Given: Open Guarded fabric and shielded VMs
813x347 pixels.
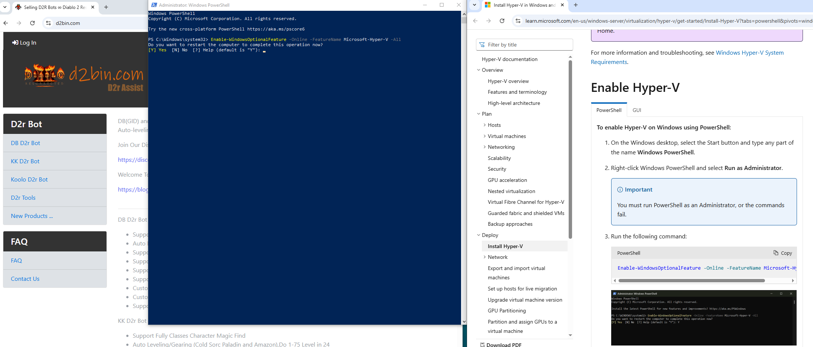Looking at the screenshot, I should (526, 213).
